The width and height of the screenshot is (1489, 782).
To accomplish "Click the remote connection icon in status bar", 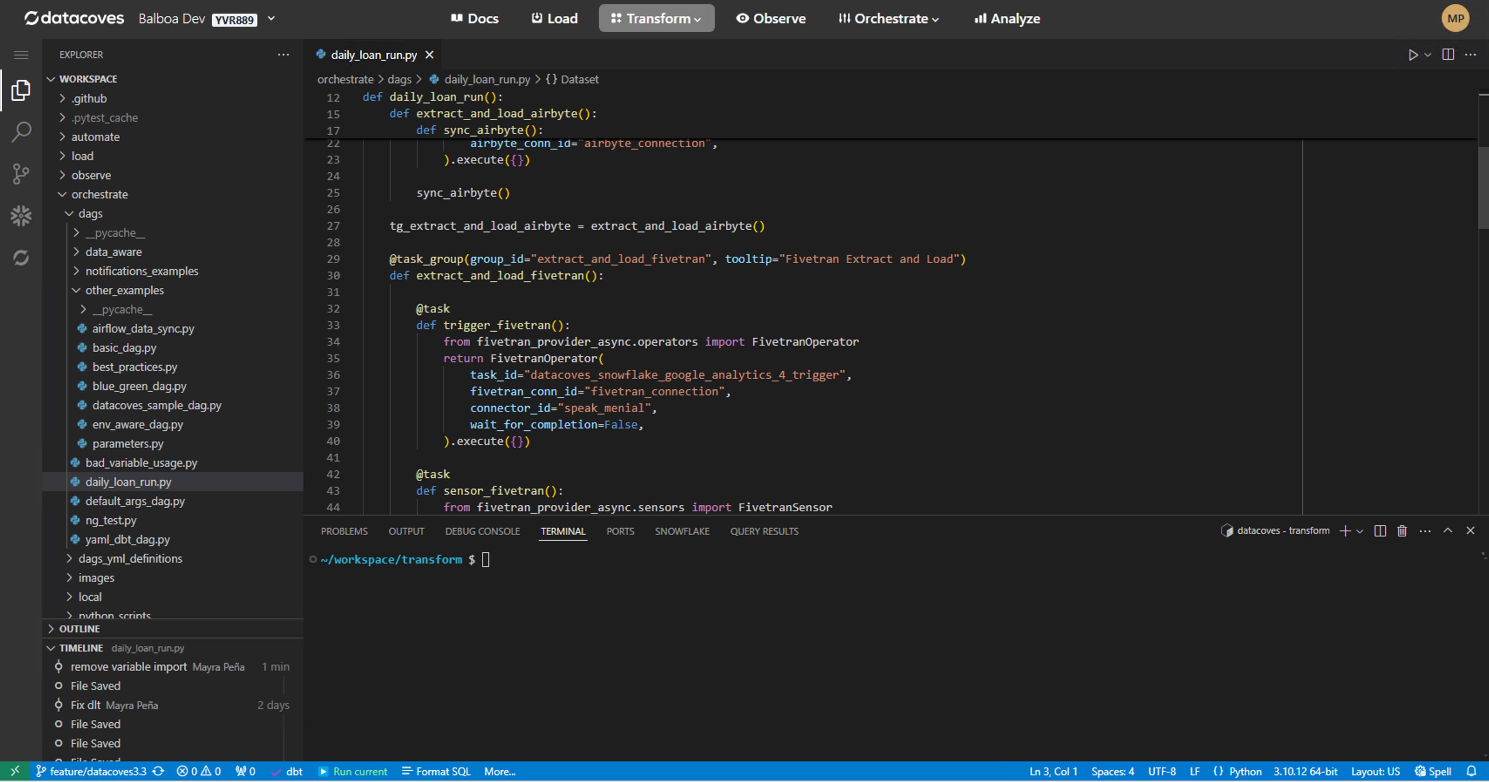I will click(15, 771).
